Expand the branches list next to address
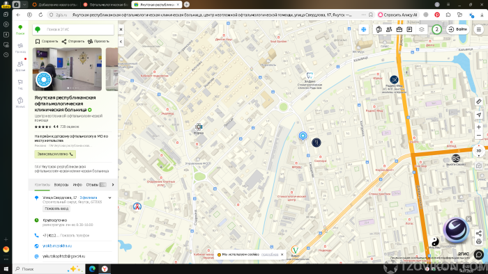 (109, 198)
